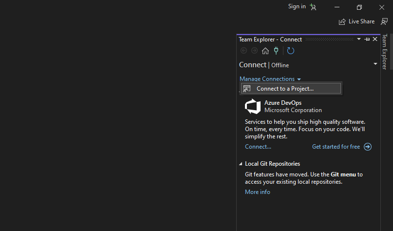Restore down the Visual Studio window
The image size is (393, 231).
pyautogui.click(x=359, y=7)
